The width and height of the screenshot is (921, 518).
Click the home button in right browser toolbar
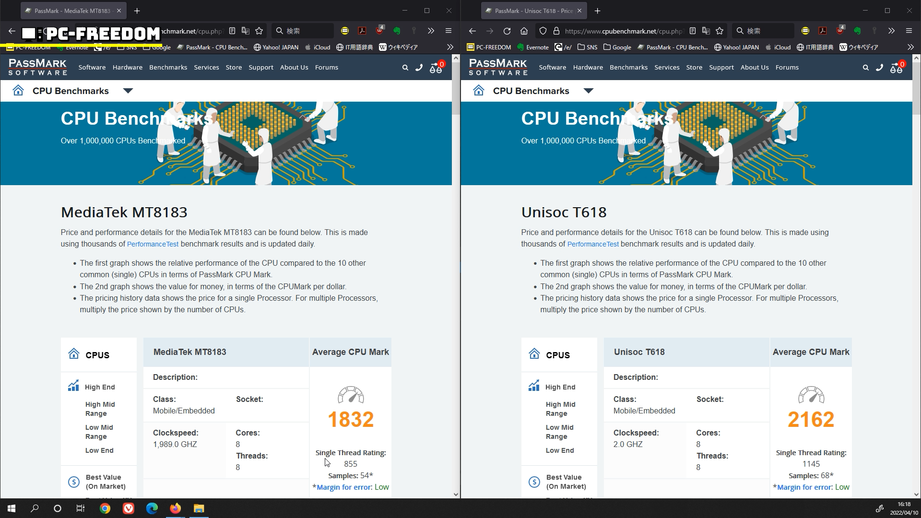(x=524, y=31)
